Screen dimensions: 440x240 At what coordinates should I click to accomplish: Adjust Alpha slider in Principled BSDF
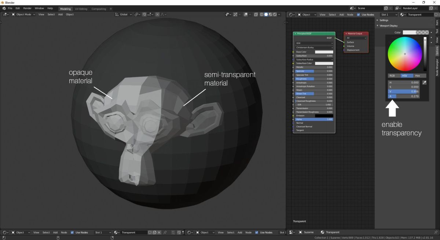pos(314,119)
